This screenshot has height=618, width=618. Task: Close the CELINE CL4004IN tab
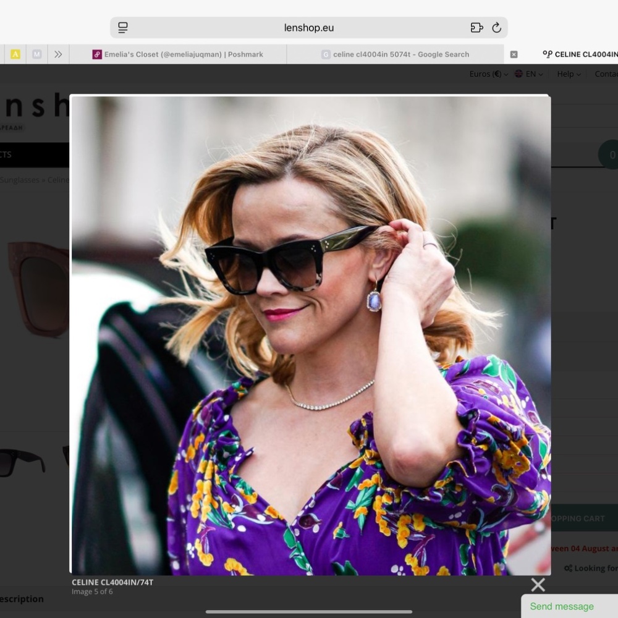tap(514, 54)
